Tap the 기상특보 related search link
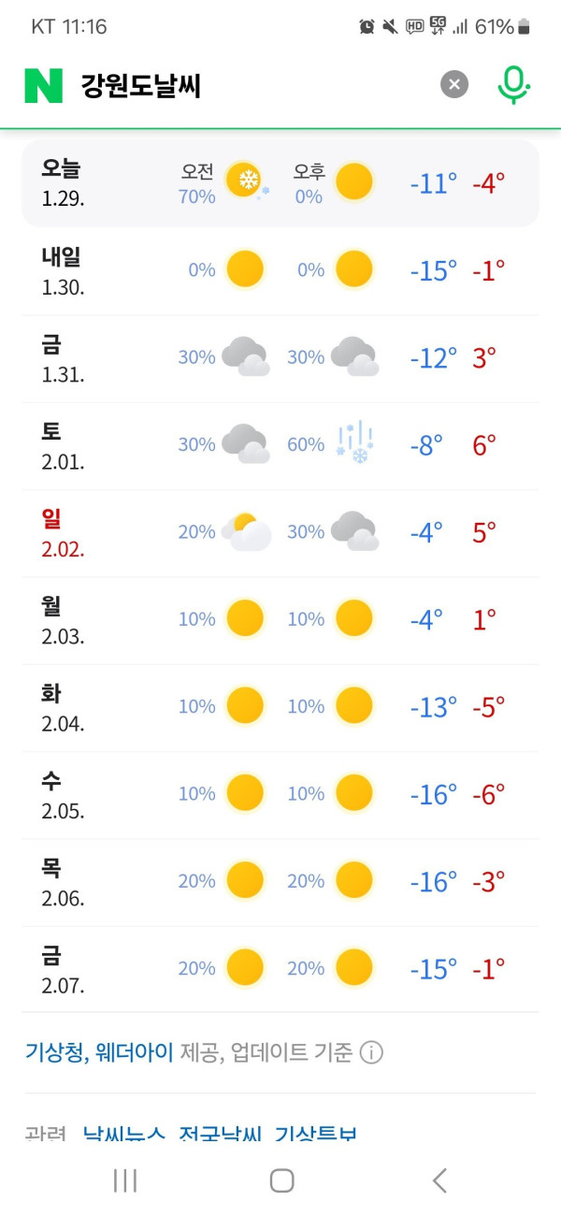This screenshot has width=561, height=1216. click(x=316, y=1135)
